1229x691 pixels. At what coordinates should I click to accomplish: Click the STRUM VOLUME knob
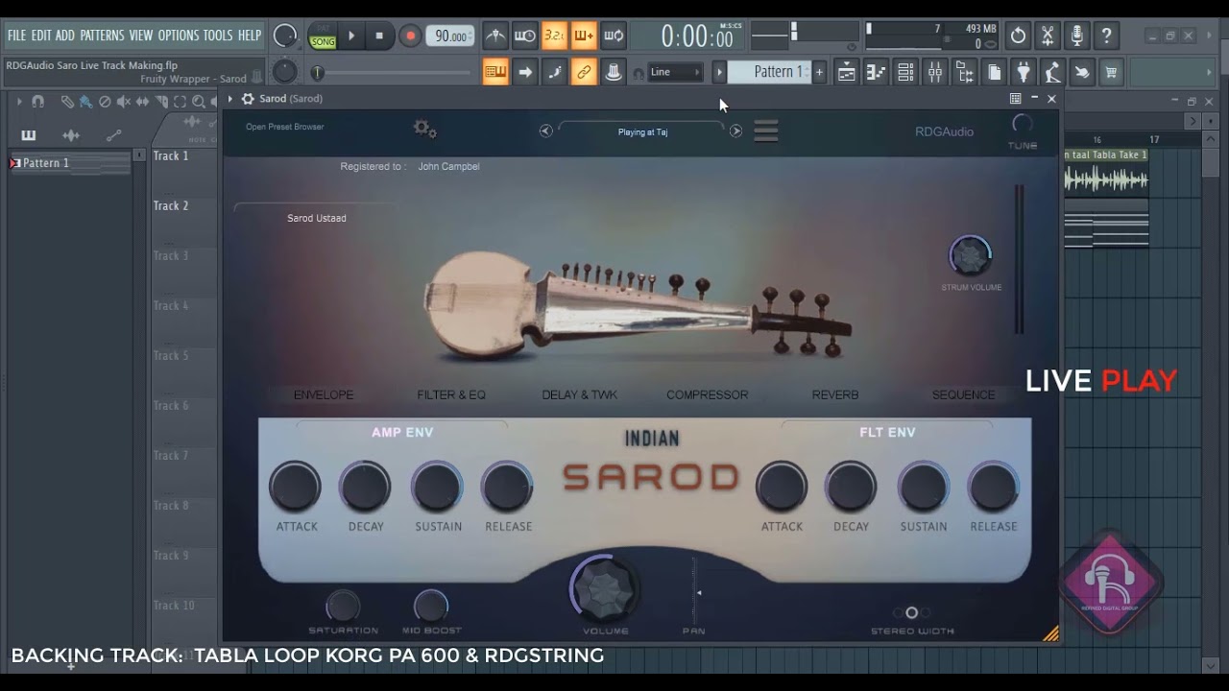pos(970,256)
